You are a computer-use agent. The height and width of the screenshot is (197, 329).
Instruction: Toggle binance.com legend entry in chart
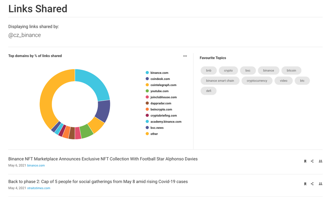(159, 73)
